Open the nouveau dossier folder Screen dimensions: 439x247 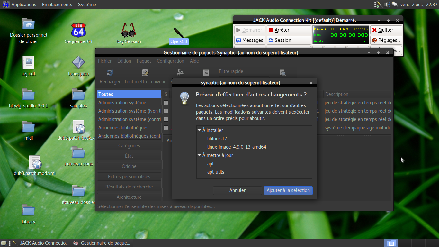point(78,191)
